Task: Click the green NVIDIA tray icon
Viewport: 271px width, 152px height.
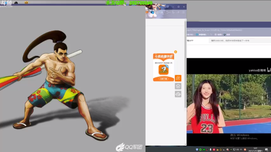Action: 231,149
